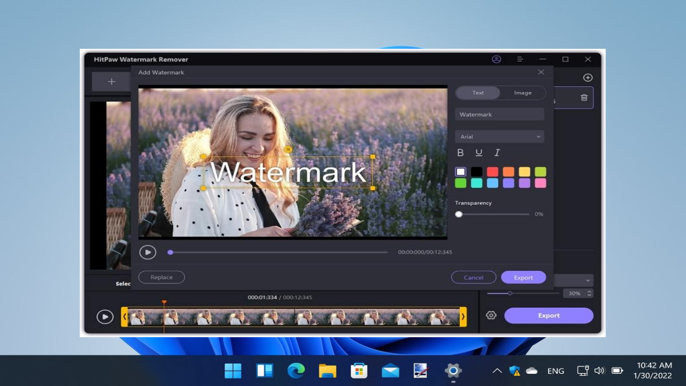The image size is (686, 386).
Task: Open the user account icon in title bar
Action: (496, 60)
